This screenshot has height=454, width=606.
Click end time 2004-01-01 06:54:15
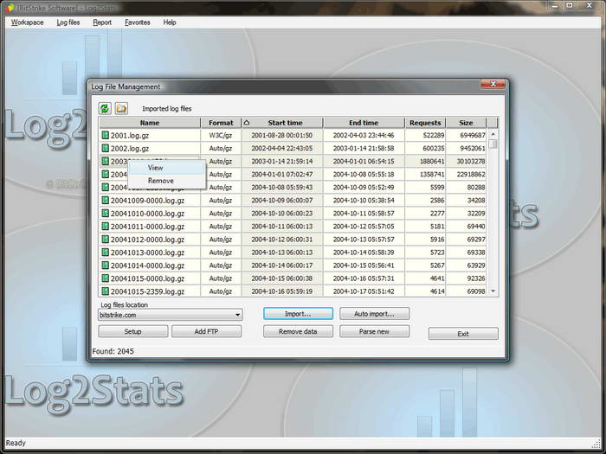coord(364,162)
